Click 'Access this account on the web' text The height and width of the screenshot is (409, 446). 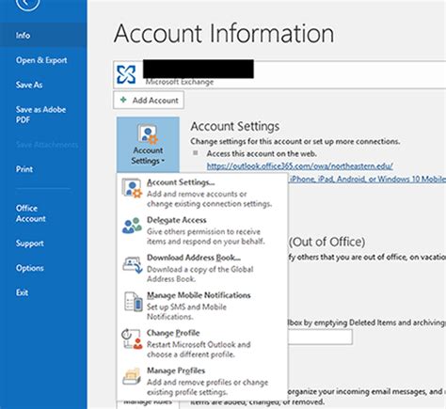coord(262,153)
